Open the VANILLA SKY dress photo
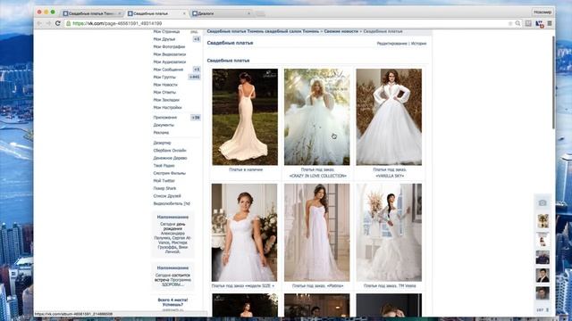572x321 pixels. tap(389, 117)
